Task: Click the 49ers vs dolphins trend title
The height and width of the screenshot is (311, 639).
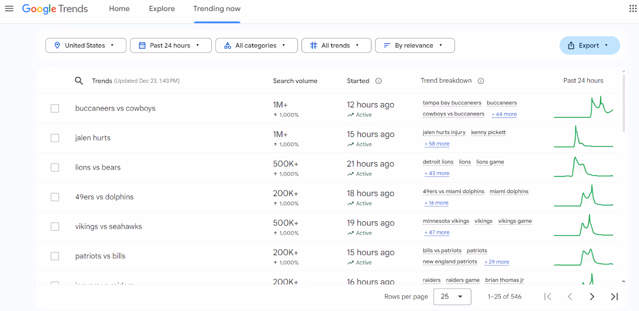Action: [x=104, y=197]
